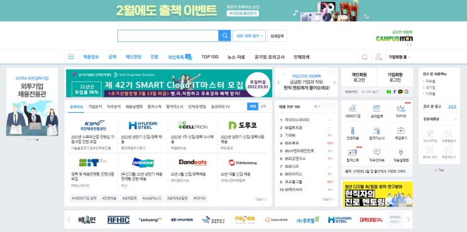Open the 맞춤법검사 icon in side panel
This screenshot has width=467, height=232.
click(x=449, y=134)
